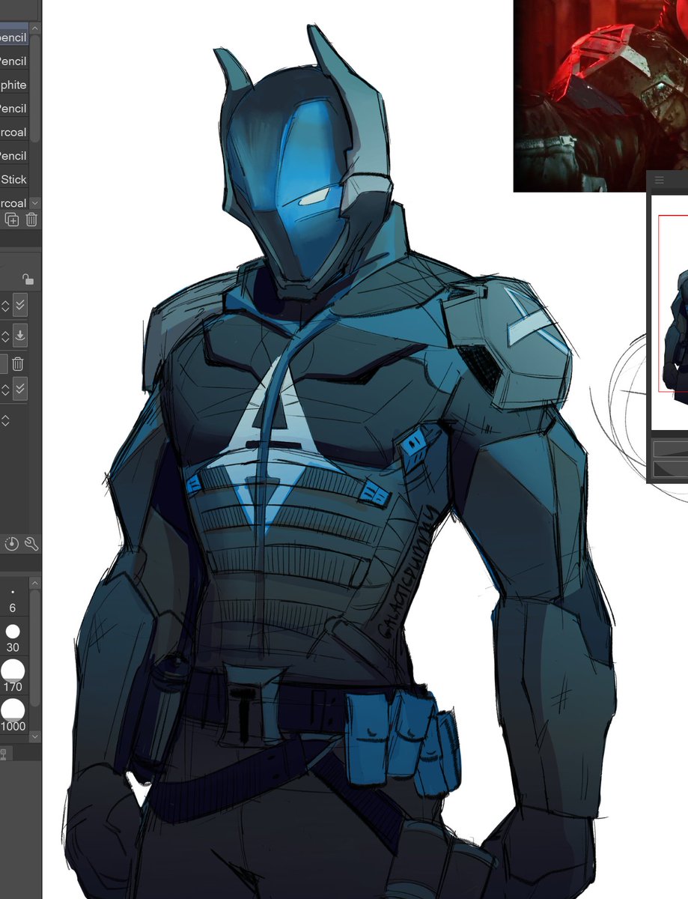
Task: Click the upper slider below Navigator preview
Action: click(671, 449)
